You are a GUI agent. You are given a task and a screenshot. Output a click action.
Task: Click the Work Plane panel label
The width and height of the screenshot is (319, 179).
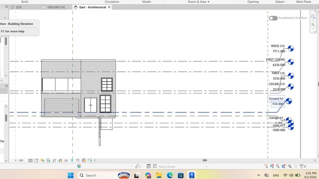point(304,1)
